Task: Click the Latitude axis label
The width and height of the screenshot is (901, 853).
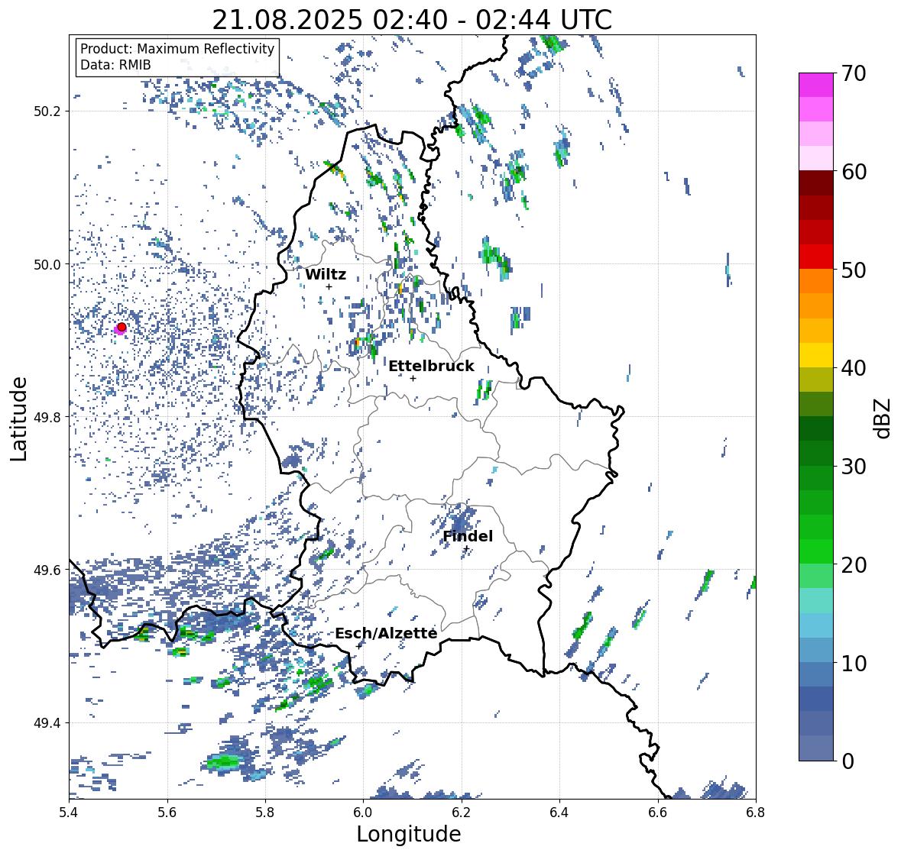Action: point(18,418)
